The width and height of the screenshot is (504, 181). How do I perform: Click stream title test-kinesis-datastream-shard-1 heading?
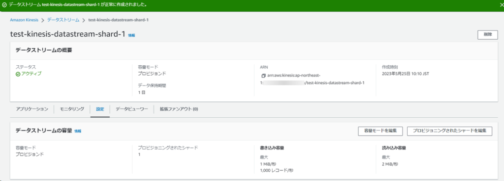point(67,34)
